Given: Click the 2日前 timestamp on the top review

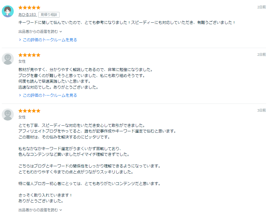Looking at the screenshot, I should coord(262,7).
